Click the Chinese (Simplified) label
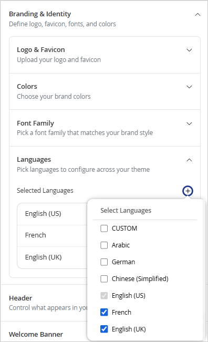Viewport: 208px width, 342px height. coord(140,279)
